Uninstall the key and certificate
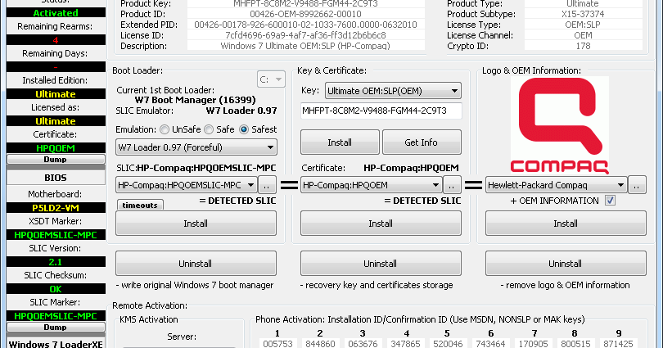Screen dimensions: 663x348 pyautogui.click(x=381, y=264)
